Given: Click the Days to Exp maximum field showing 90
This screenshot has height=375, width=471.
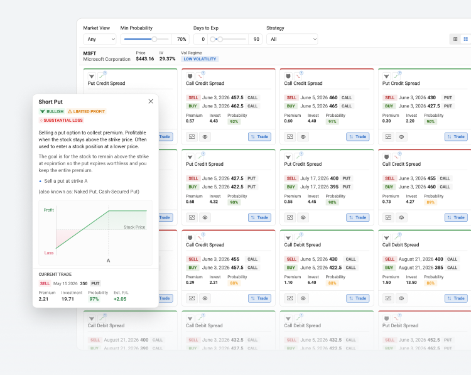Looking at the screenshot, I should tap(256, 39).
